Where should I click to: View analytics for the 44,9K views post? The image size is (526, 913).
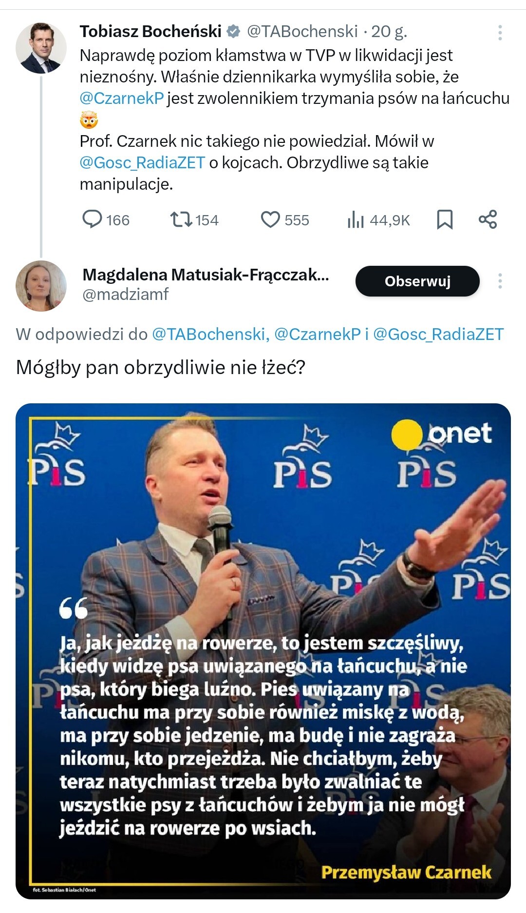pos(356,220)
